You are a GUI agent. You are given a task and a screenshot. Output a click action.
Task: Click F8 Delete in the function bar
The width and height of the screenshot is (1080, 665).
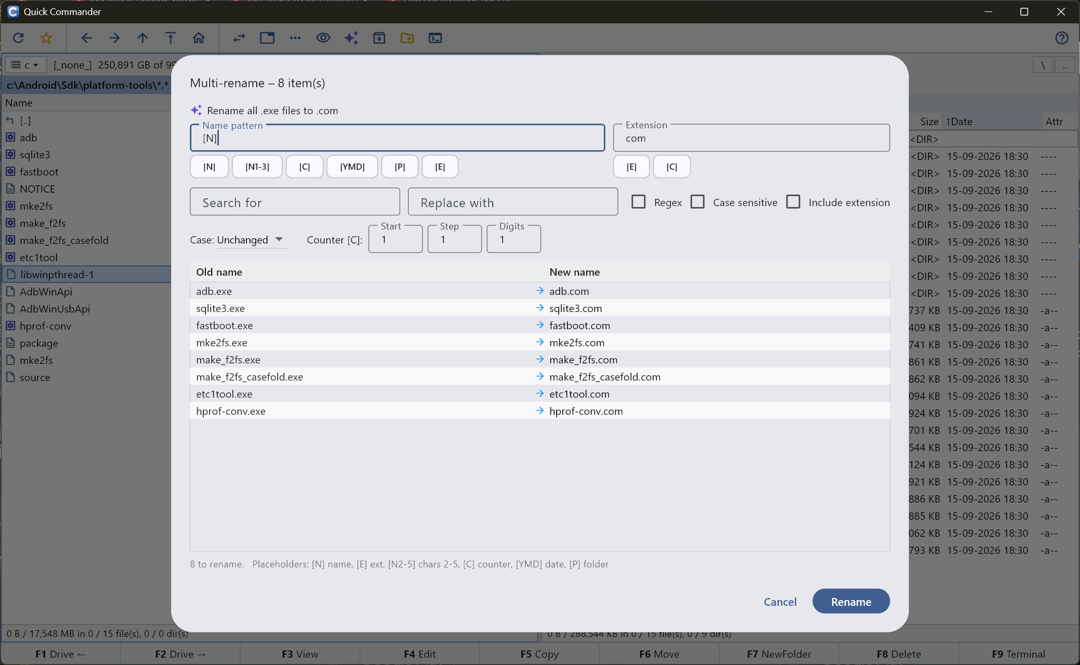899,654
